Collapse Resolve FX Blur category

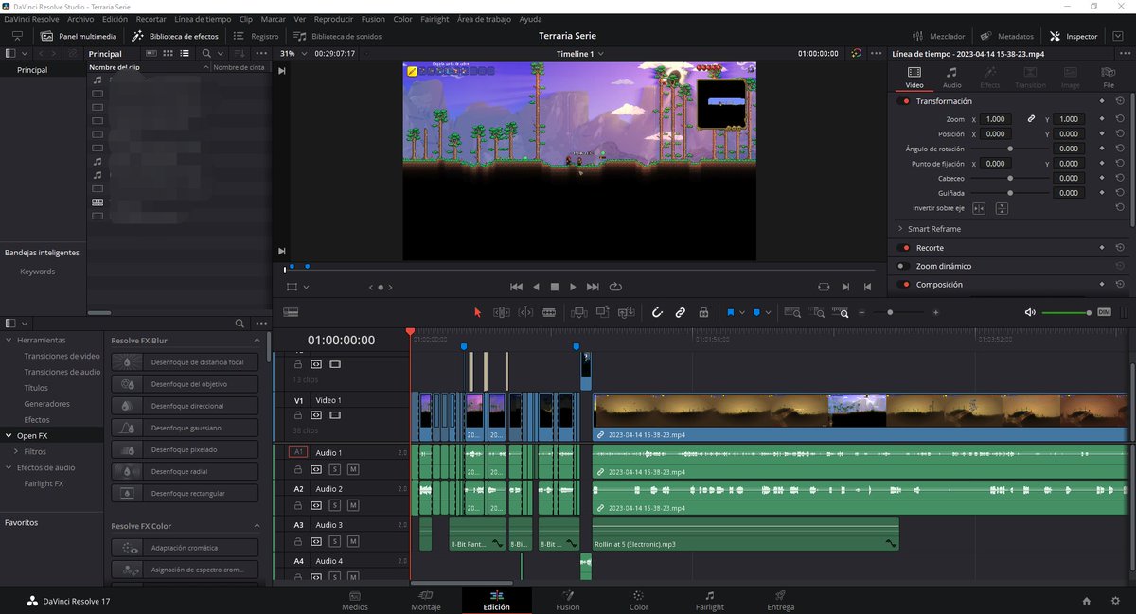[257, 340]
